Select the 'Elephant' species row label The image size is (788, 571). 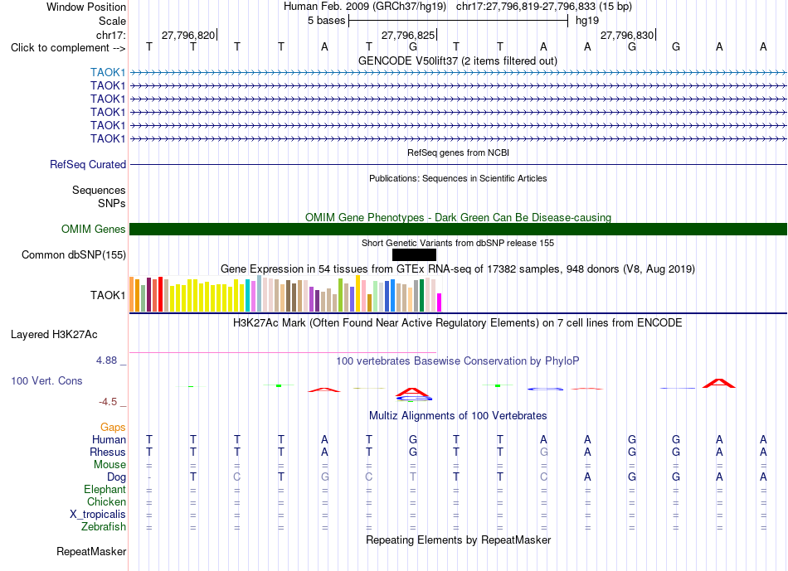pyautogui.click(x=105, y=489)
